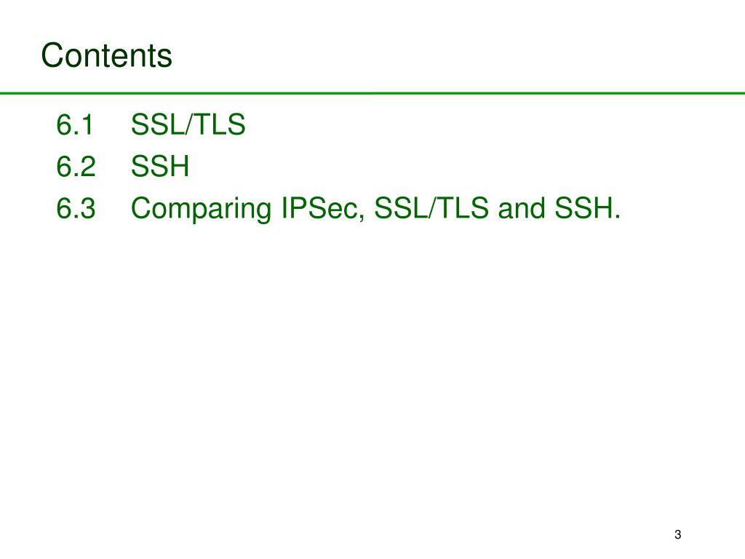This screenshot has width=745, height=559.
Task: Click the empty space right of Contents title
Action: [x=456, y=55]
